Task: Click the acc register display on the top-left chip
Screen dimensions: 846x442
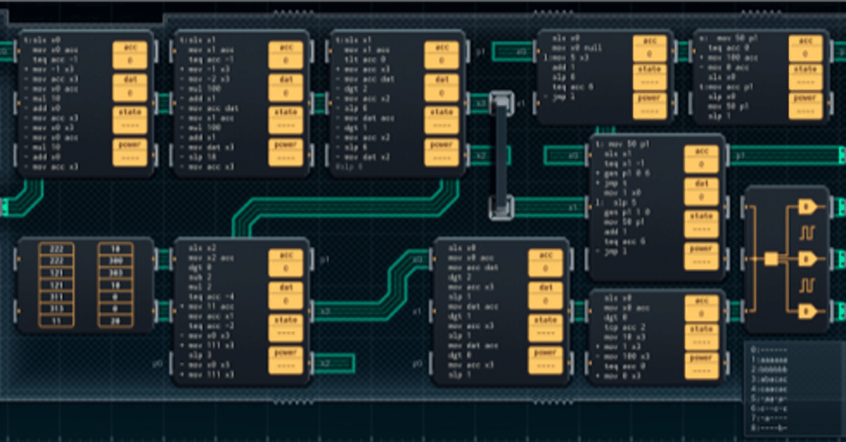Action: (x=130, y=53)
